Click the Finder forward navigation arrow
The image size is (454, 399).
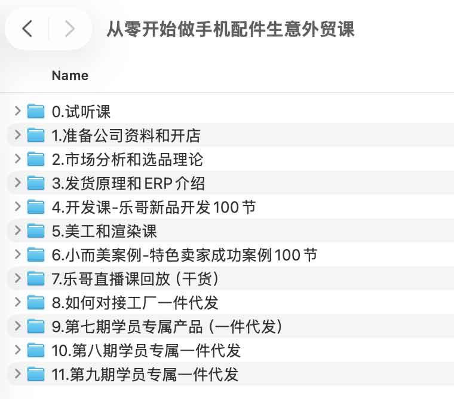coord(69,28)
